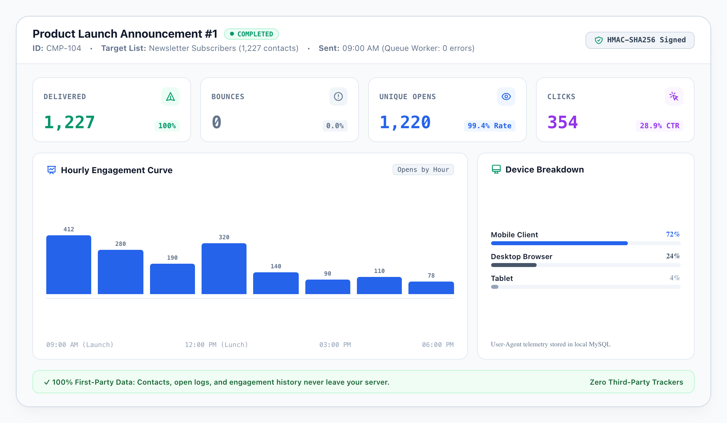Click the Device Breakdown monitor icon
The height and width of the screenshot is (423, 727).
click(496, 169)
